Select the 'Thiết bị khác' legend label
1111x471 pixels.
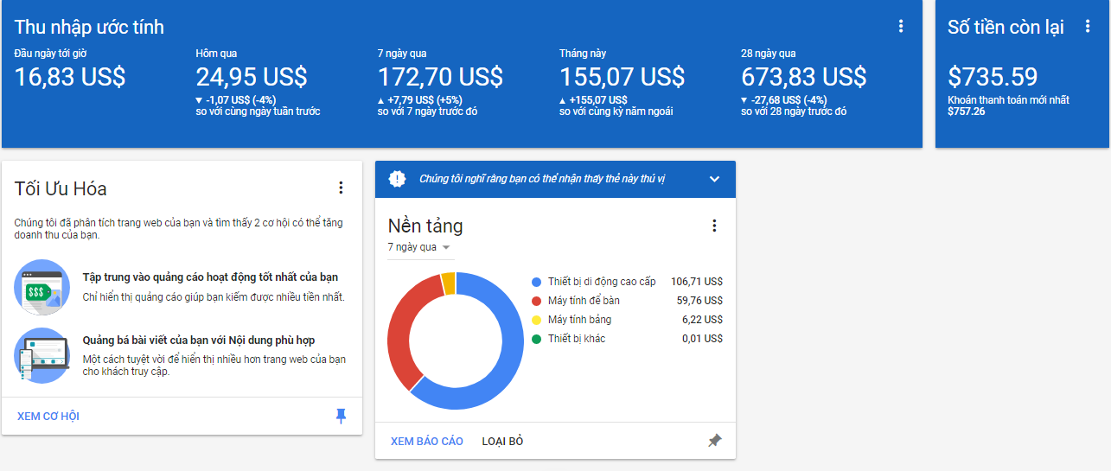click(x=577, y=339)
